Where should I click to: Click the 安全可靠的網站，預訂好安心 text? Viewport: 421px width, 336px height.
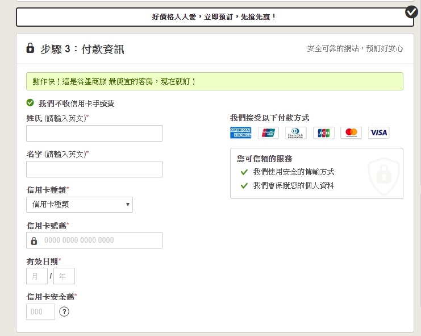click(355, 49)
